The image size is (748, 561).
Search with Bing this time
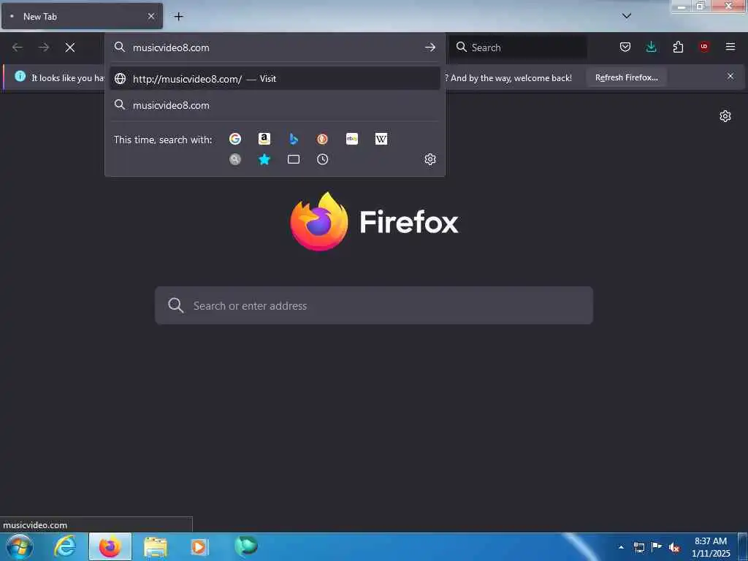coord(294,139)
